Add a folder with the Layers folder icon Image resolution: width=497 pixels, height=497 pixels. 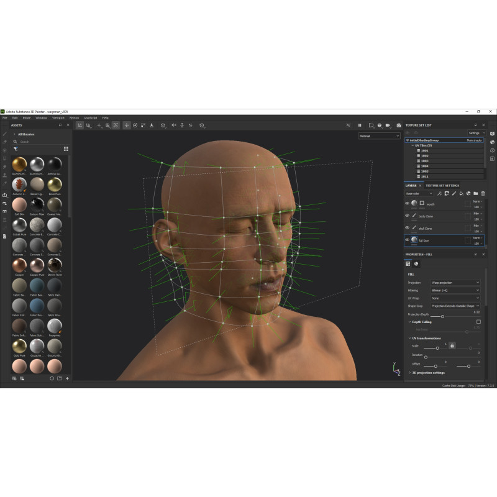[475, 193]
